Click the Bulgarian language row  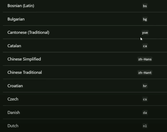85,19
